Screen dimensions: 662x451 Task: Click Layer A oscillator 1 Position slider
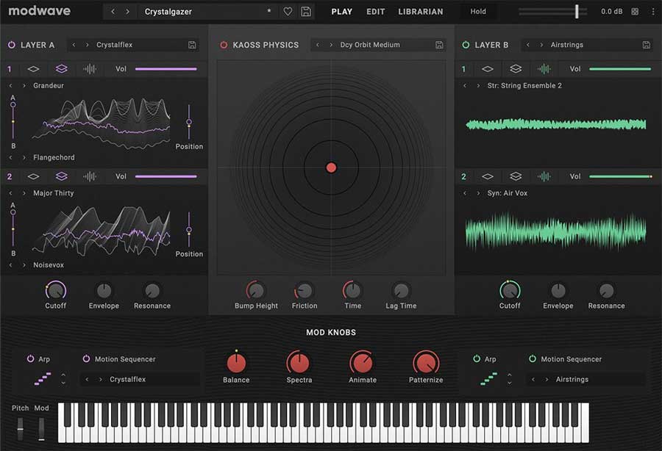coord(189,122)
